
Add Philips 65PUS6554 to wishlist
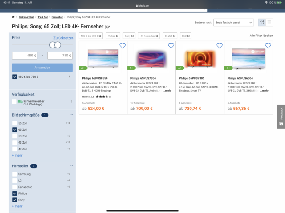122,46
